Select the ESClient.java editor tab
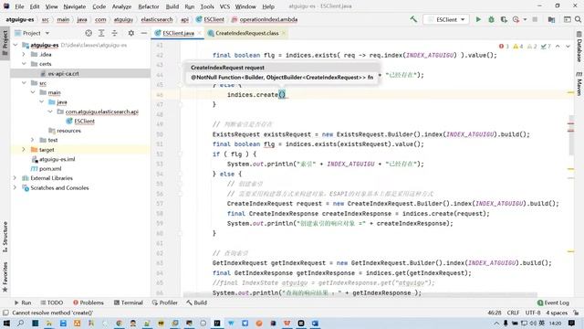584x329 pixels. click(x=178, y=33)
